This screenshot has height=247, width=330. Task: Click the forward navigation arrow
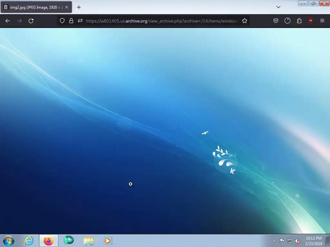[19, 21]
